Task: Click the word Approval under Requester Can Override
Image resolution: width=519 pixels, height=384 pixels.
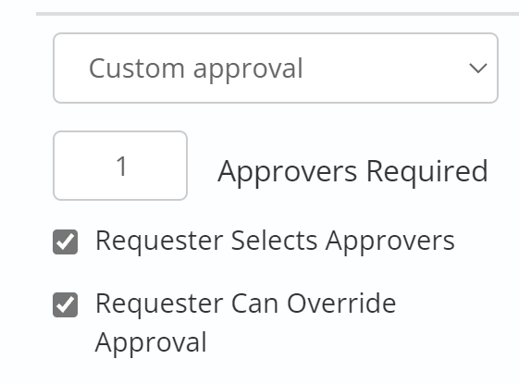Action: [151, 343]
